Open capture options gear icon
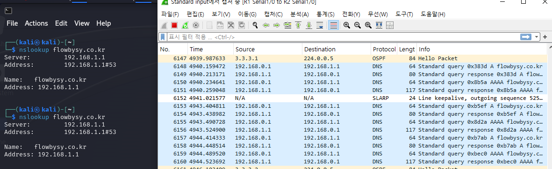552x169 pixels. pyautogui.click(x=196, y=25)
